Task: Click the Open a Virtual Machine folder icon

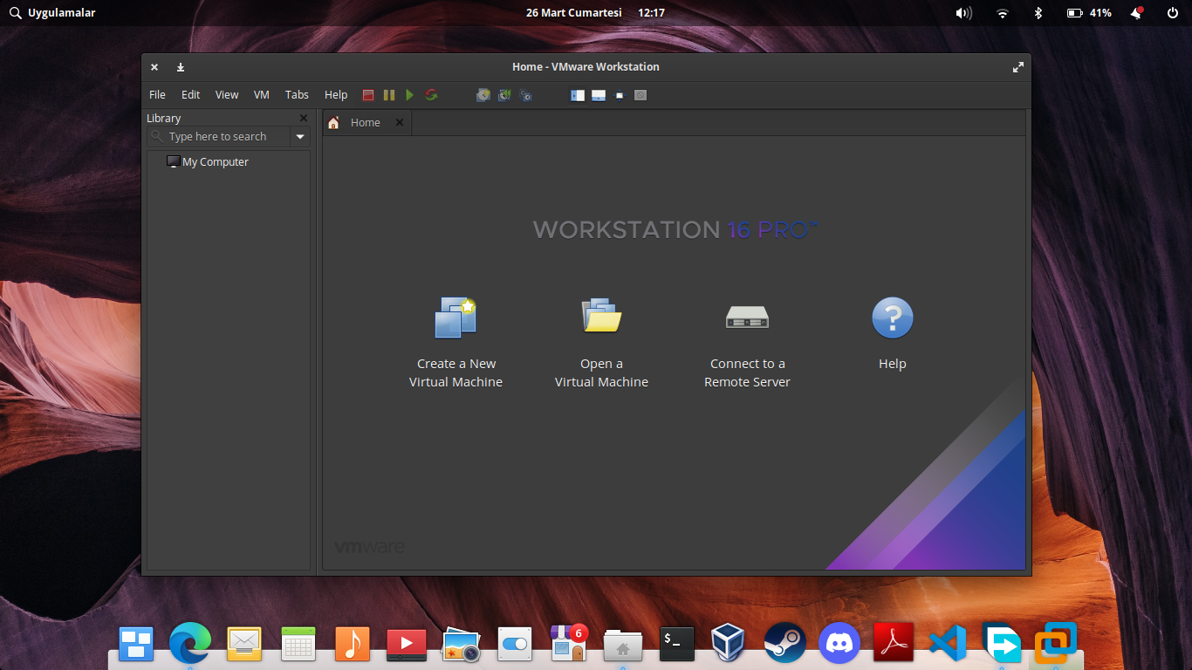Action: tap(601, 316)
